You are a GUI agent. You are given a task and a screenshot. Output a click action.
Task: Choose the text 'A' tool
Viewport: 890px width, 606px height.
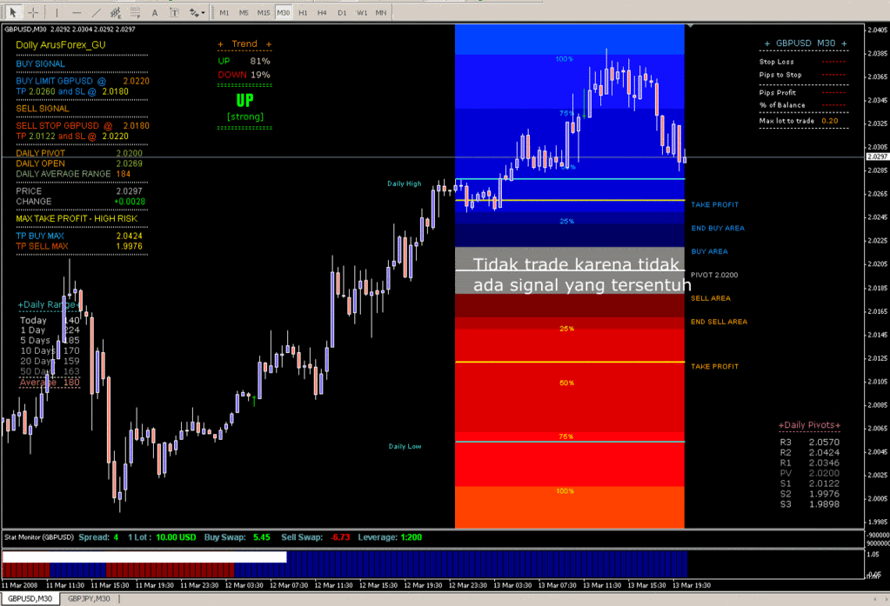pyautogui.click(x=155, y=12)
